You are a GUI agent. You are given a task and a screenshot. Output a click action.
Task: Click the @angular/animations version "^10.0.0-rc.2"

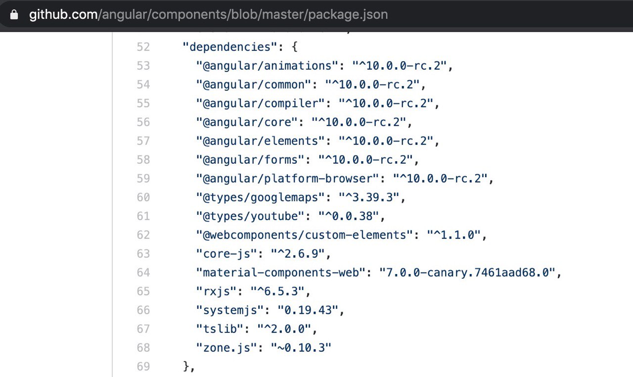[x=399, y=66]
